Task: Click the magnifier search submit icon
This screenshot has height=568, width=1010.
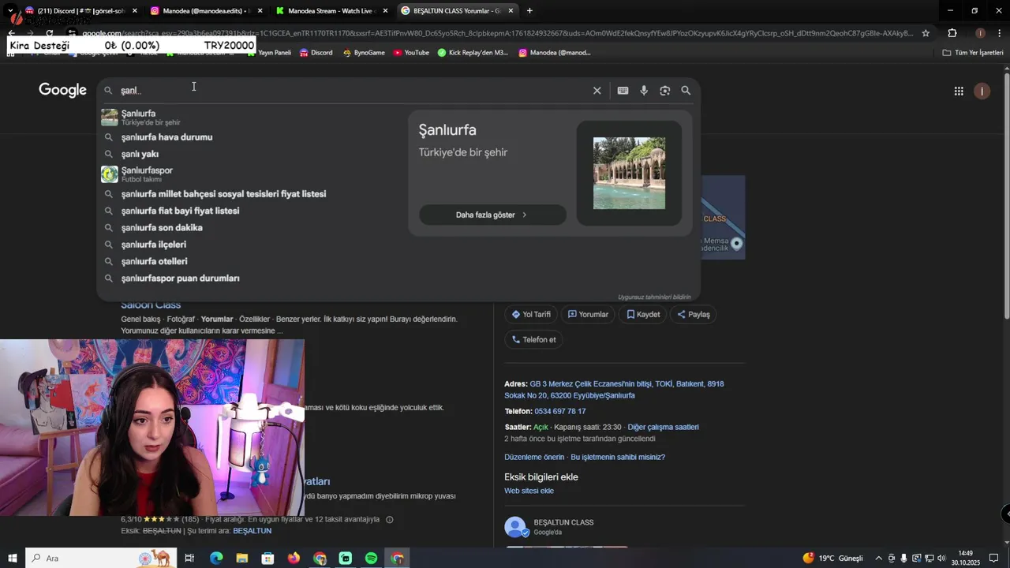Action: (686, 91)
